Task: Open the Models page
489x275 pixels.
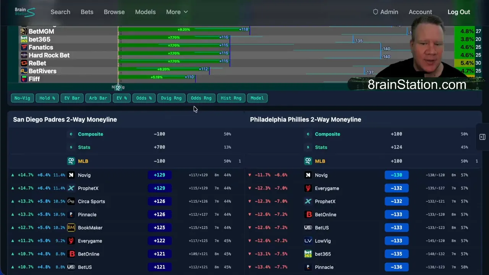Action: click(145, 12)
